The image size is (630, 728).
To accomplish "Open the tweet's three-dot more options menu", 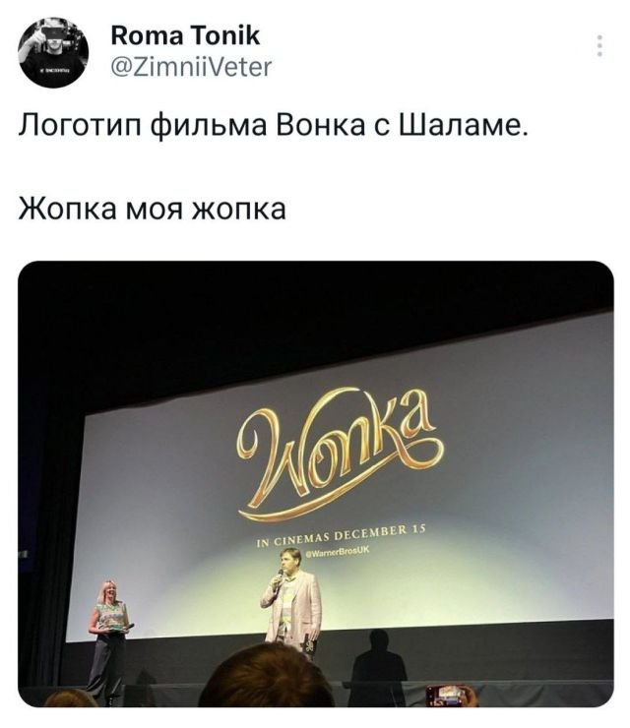I will (x=599, y=46).
